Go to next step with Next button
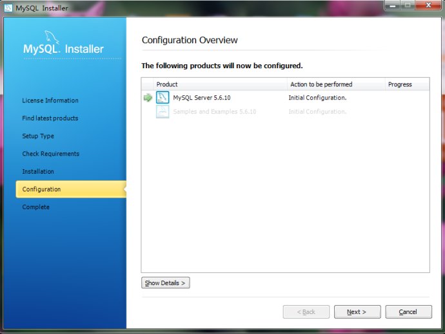The image size is (445, 334). pyautogui.click(x=357, y=311)
